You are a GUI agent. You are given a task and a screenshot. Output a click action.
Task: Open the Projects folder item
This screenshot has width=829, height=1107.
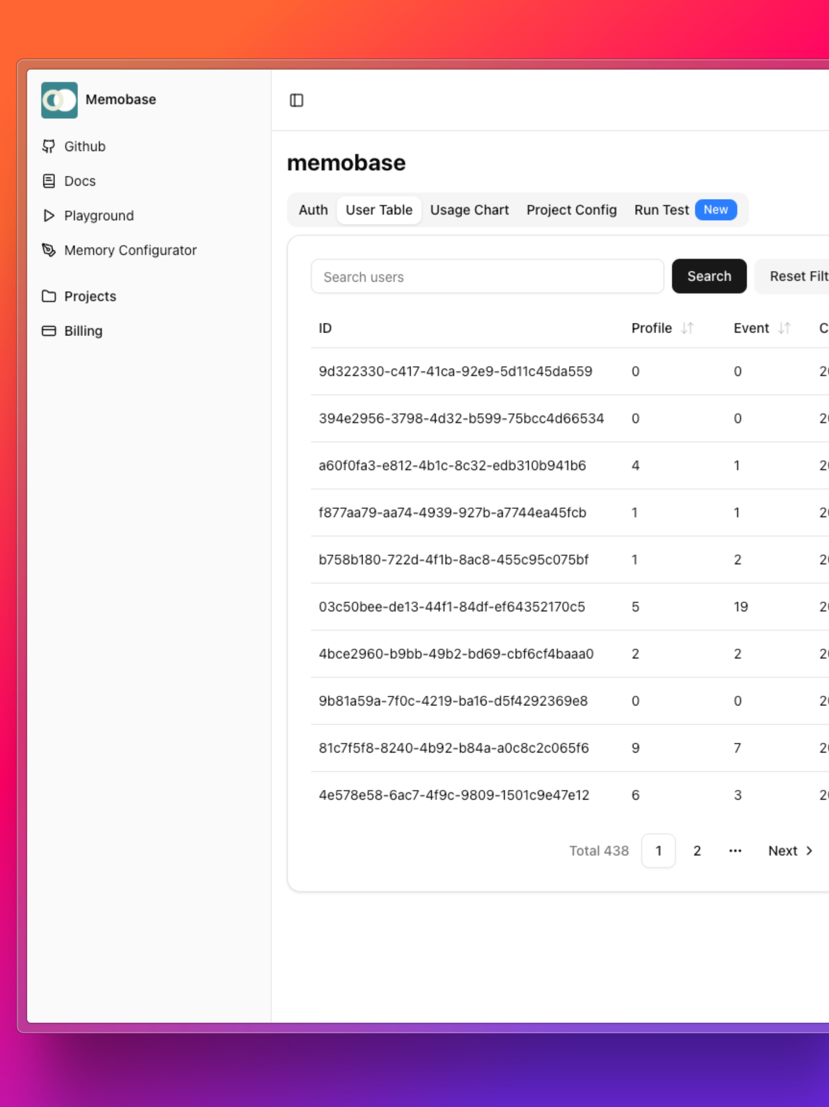tap(90, 296)
